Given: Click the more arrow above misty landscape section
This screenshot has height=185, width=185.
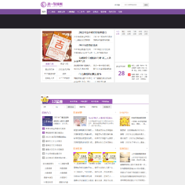Looking at the screenshot, I should 147,149.
